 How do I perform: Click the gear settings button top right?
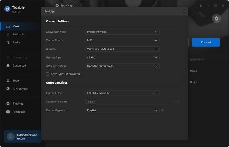(x=216, y=18)
